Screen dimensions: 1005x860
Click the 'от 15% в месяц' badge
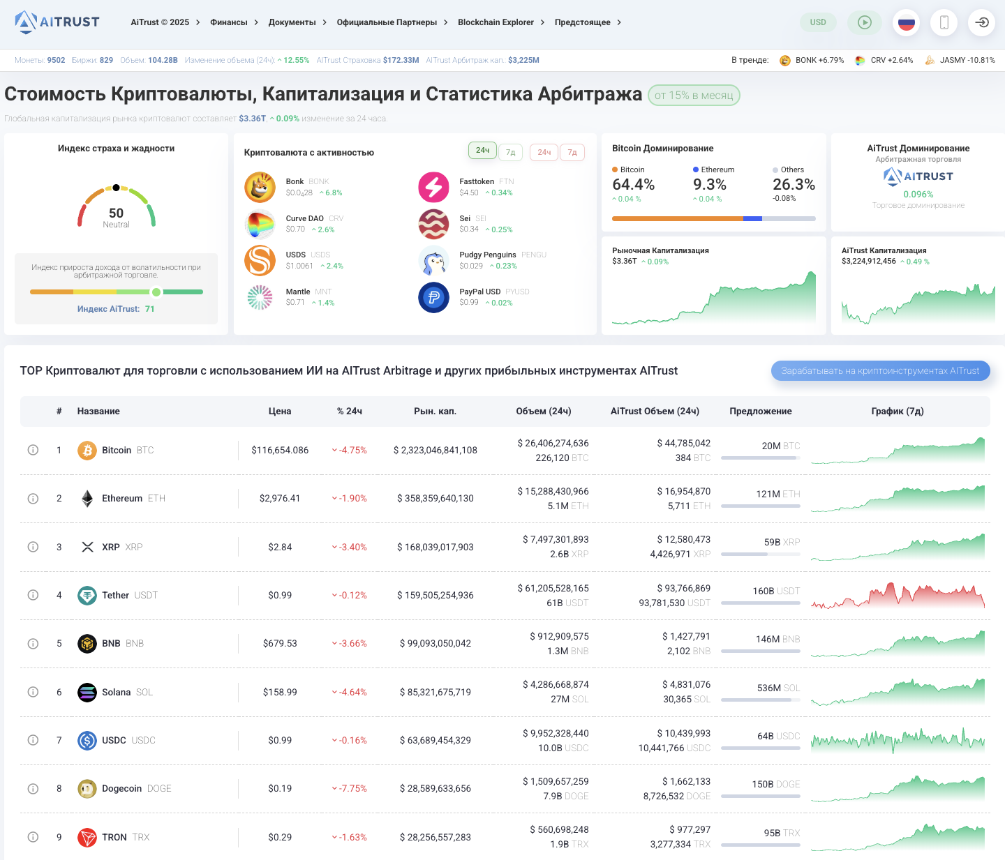pyautogui.click(x=694, y=95)
